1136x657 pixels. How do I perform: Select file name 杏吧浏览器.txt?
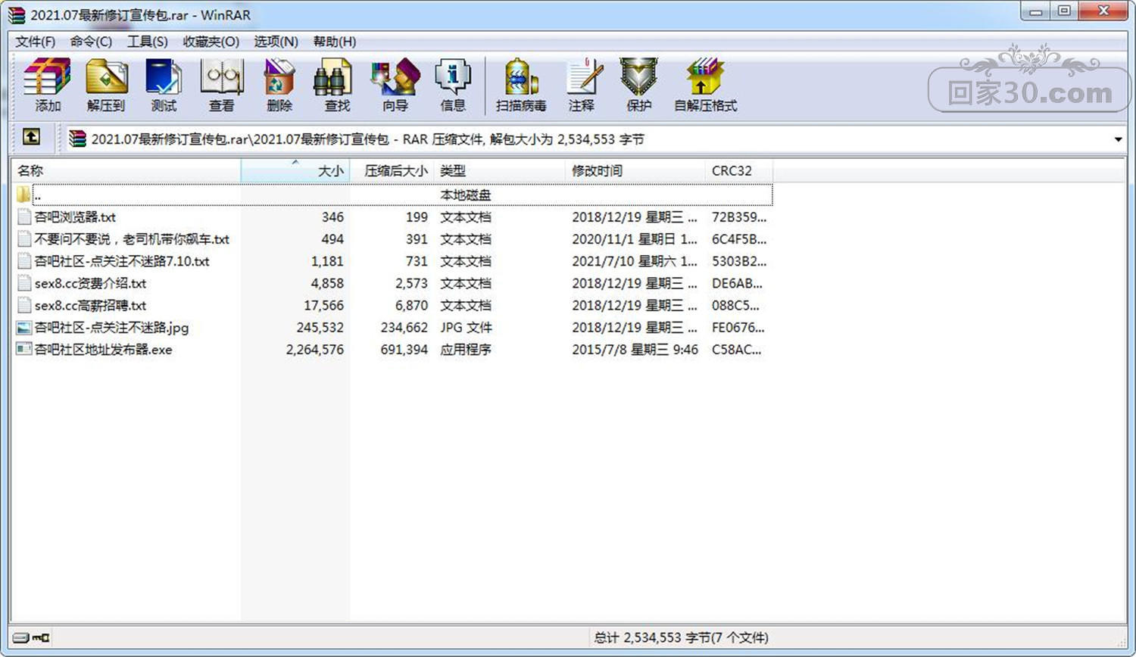[75, 217]
